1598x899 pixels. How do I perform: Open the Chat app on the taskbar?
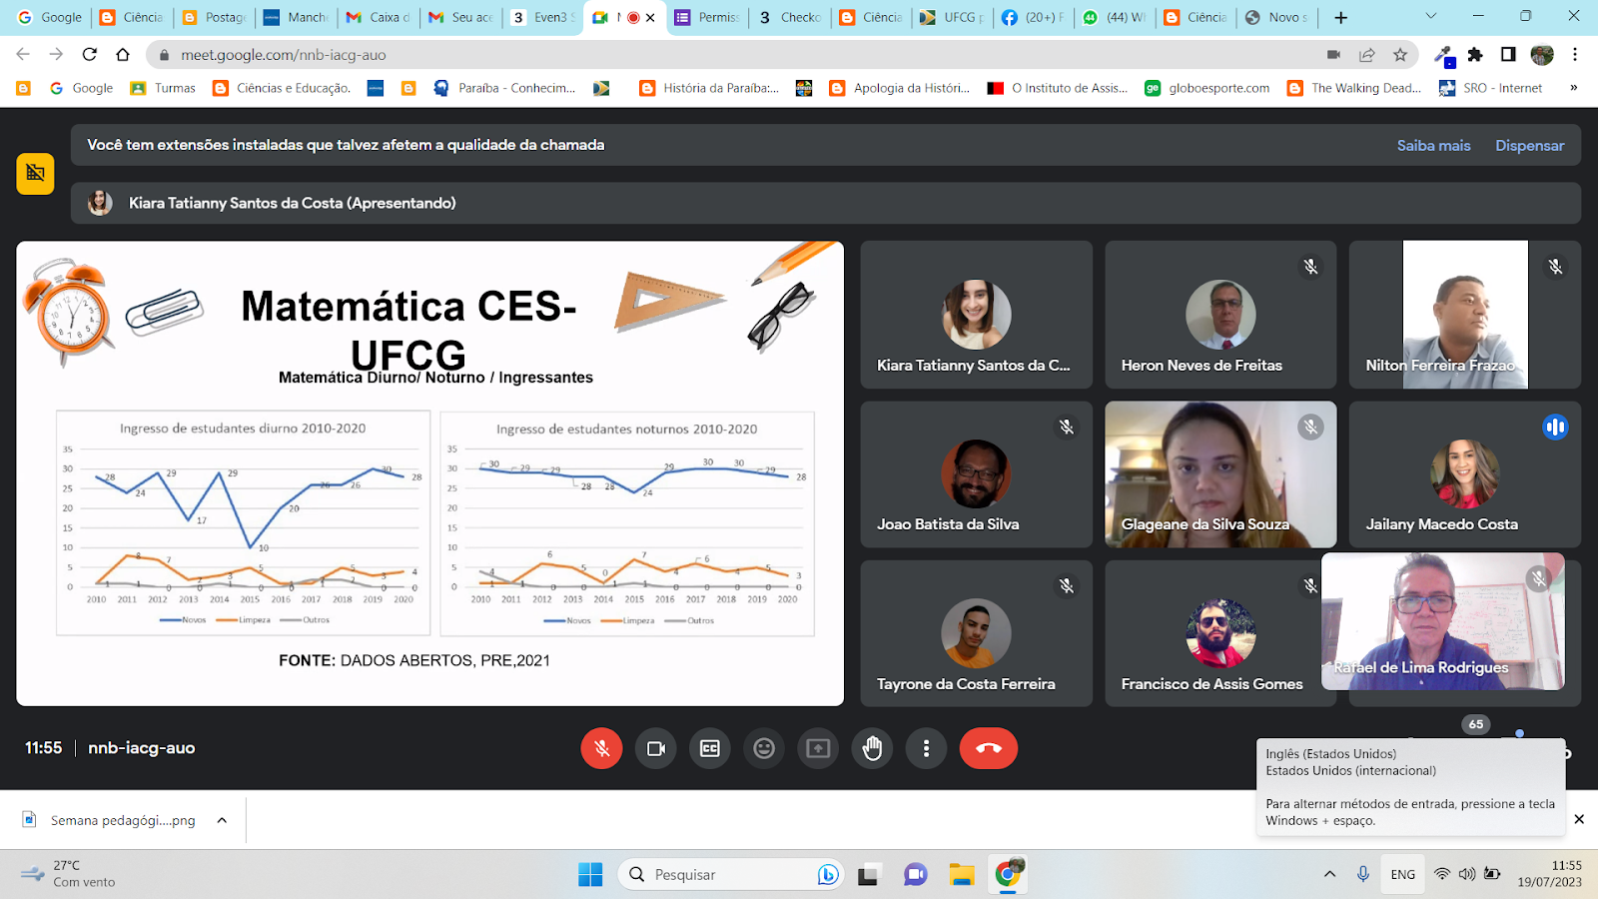(x=915, y=875)
